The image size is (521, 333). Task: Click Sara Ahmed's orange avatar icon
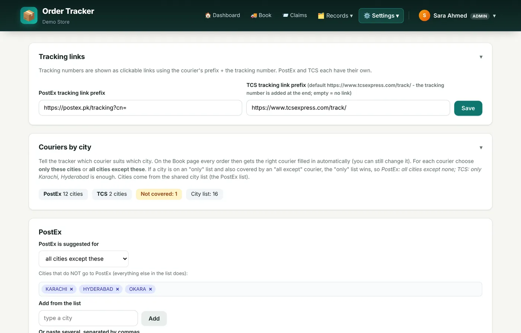pos(424,16)
